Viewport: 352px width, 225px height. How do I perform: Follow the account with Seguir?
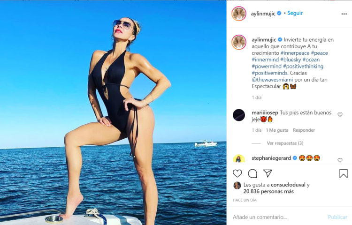[295, 13]
